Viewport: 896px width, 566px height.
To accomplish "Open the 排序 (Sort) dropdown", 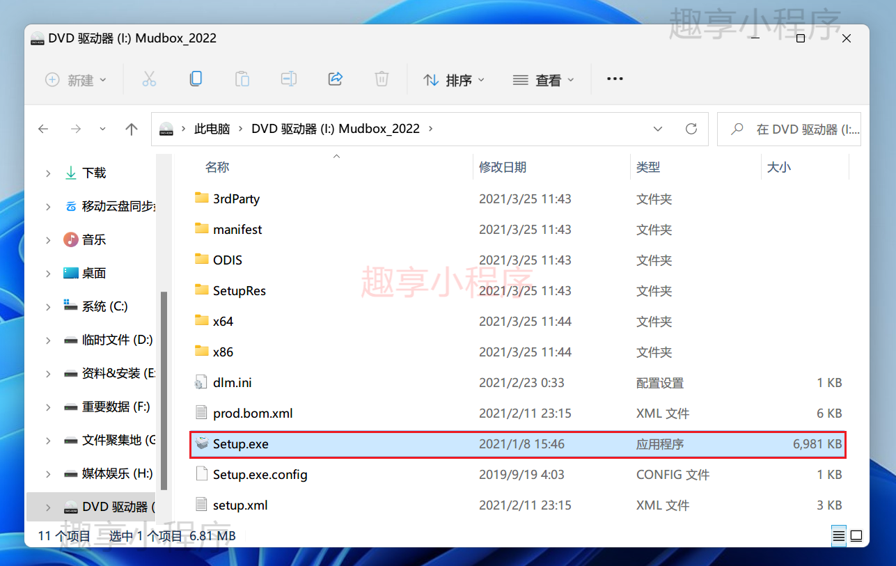I will 454,80.
